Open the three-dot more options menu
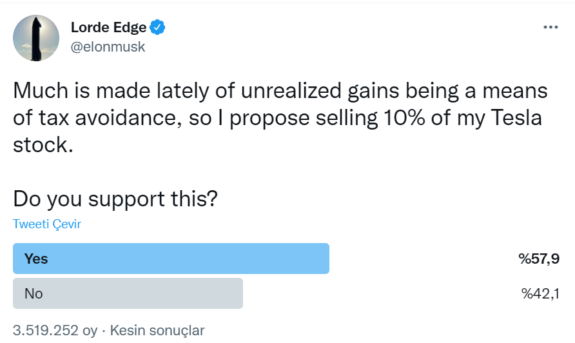This screenshot has width=575, height=343. 551,27
